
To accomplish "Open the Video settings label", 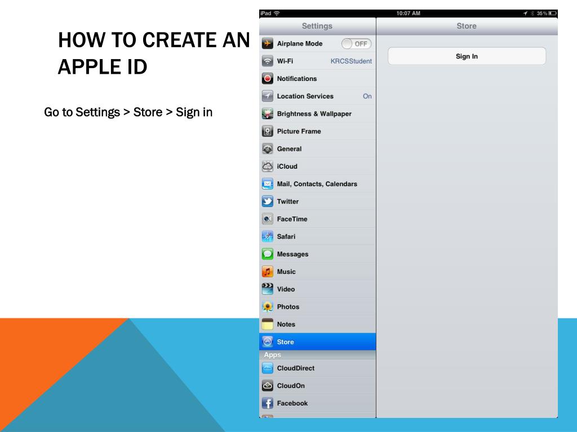I will tap(286, 289).
